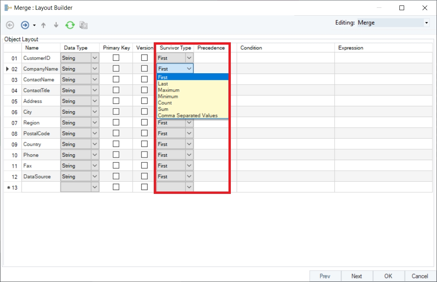
Task: Click the copy layout toolbar icon
Action: 83,25
